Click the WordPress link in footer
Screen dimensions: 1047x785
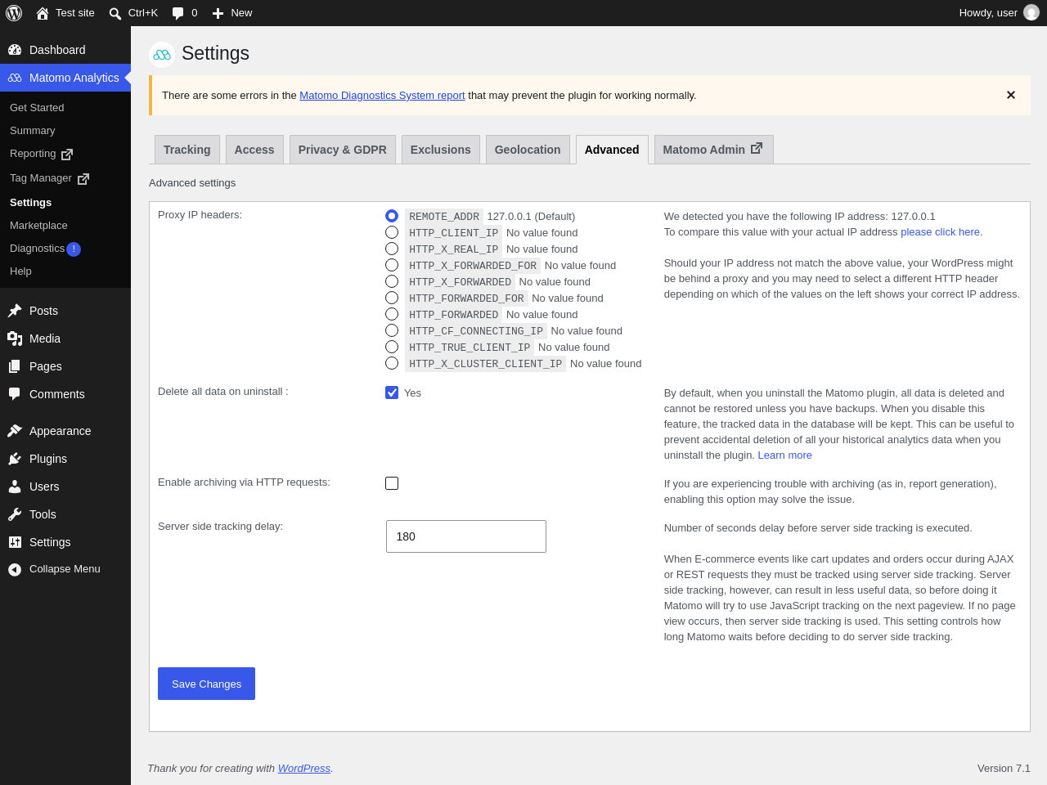(304, 768)
